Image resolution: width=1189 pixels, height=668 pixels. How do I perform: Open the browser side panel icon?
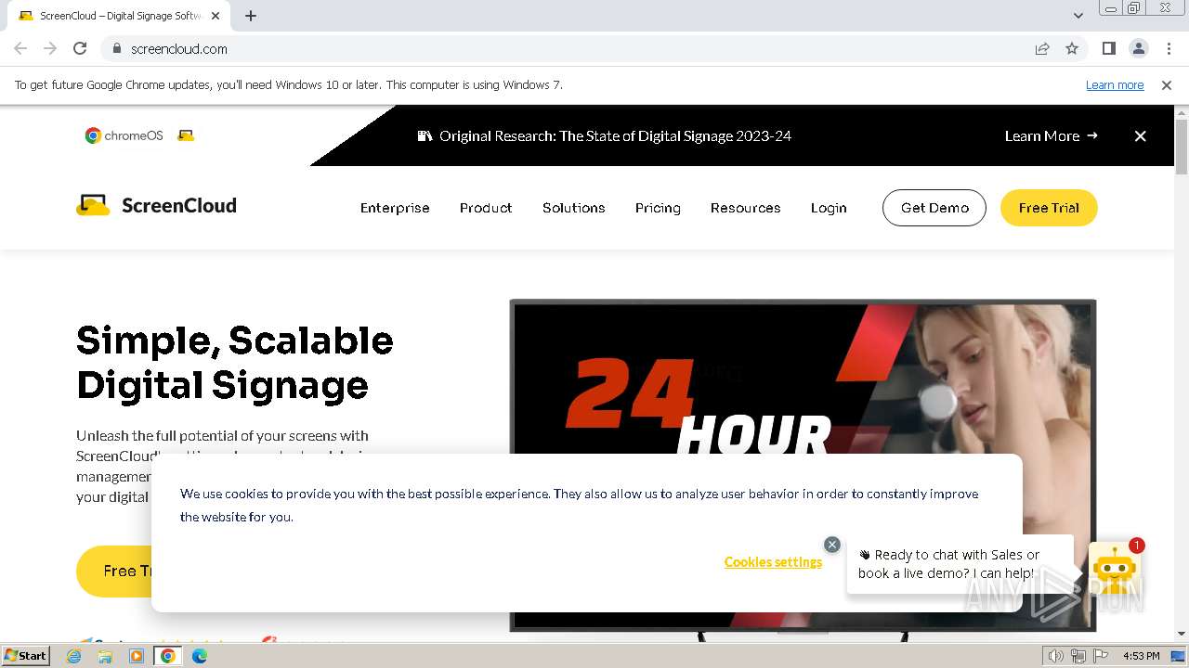(1108, 48)
